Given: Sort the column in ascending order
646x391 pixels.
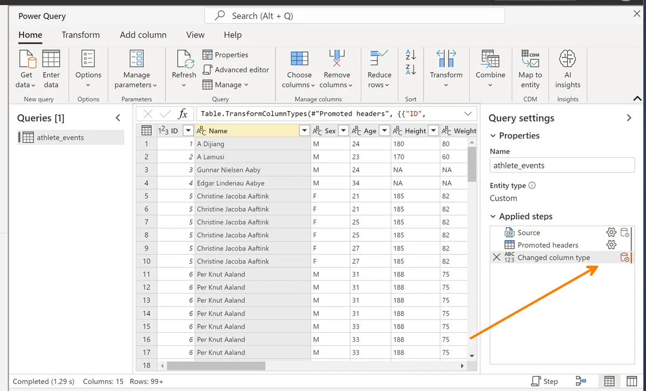Looking at the screenshot, I should pyautogui.click(x=411, y=54).
